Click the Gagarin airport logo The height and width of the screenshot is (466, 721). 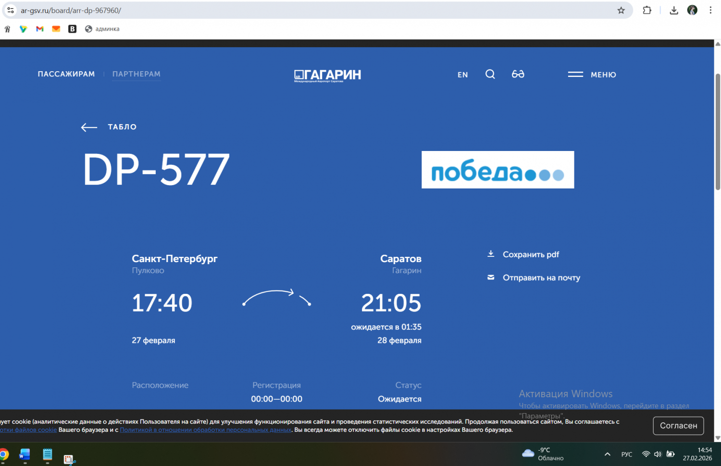click(x=327, y=75)
